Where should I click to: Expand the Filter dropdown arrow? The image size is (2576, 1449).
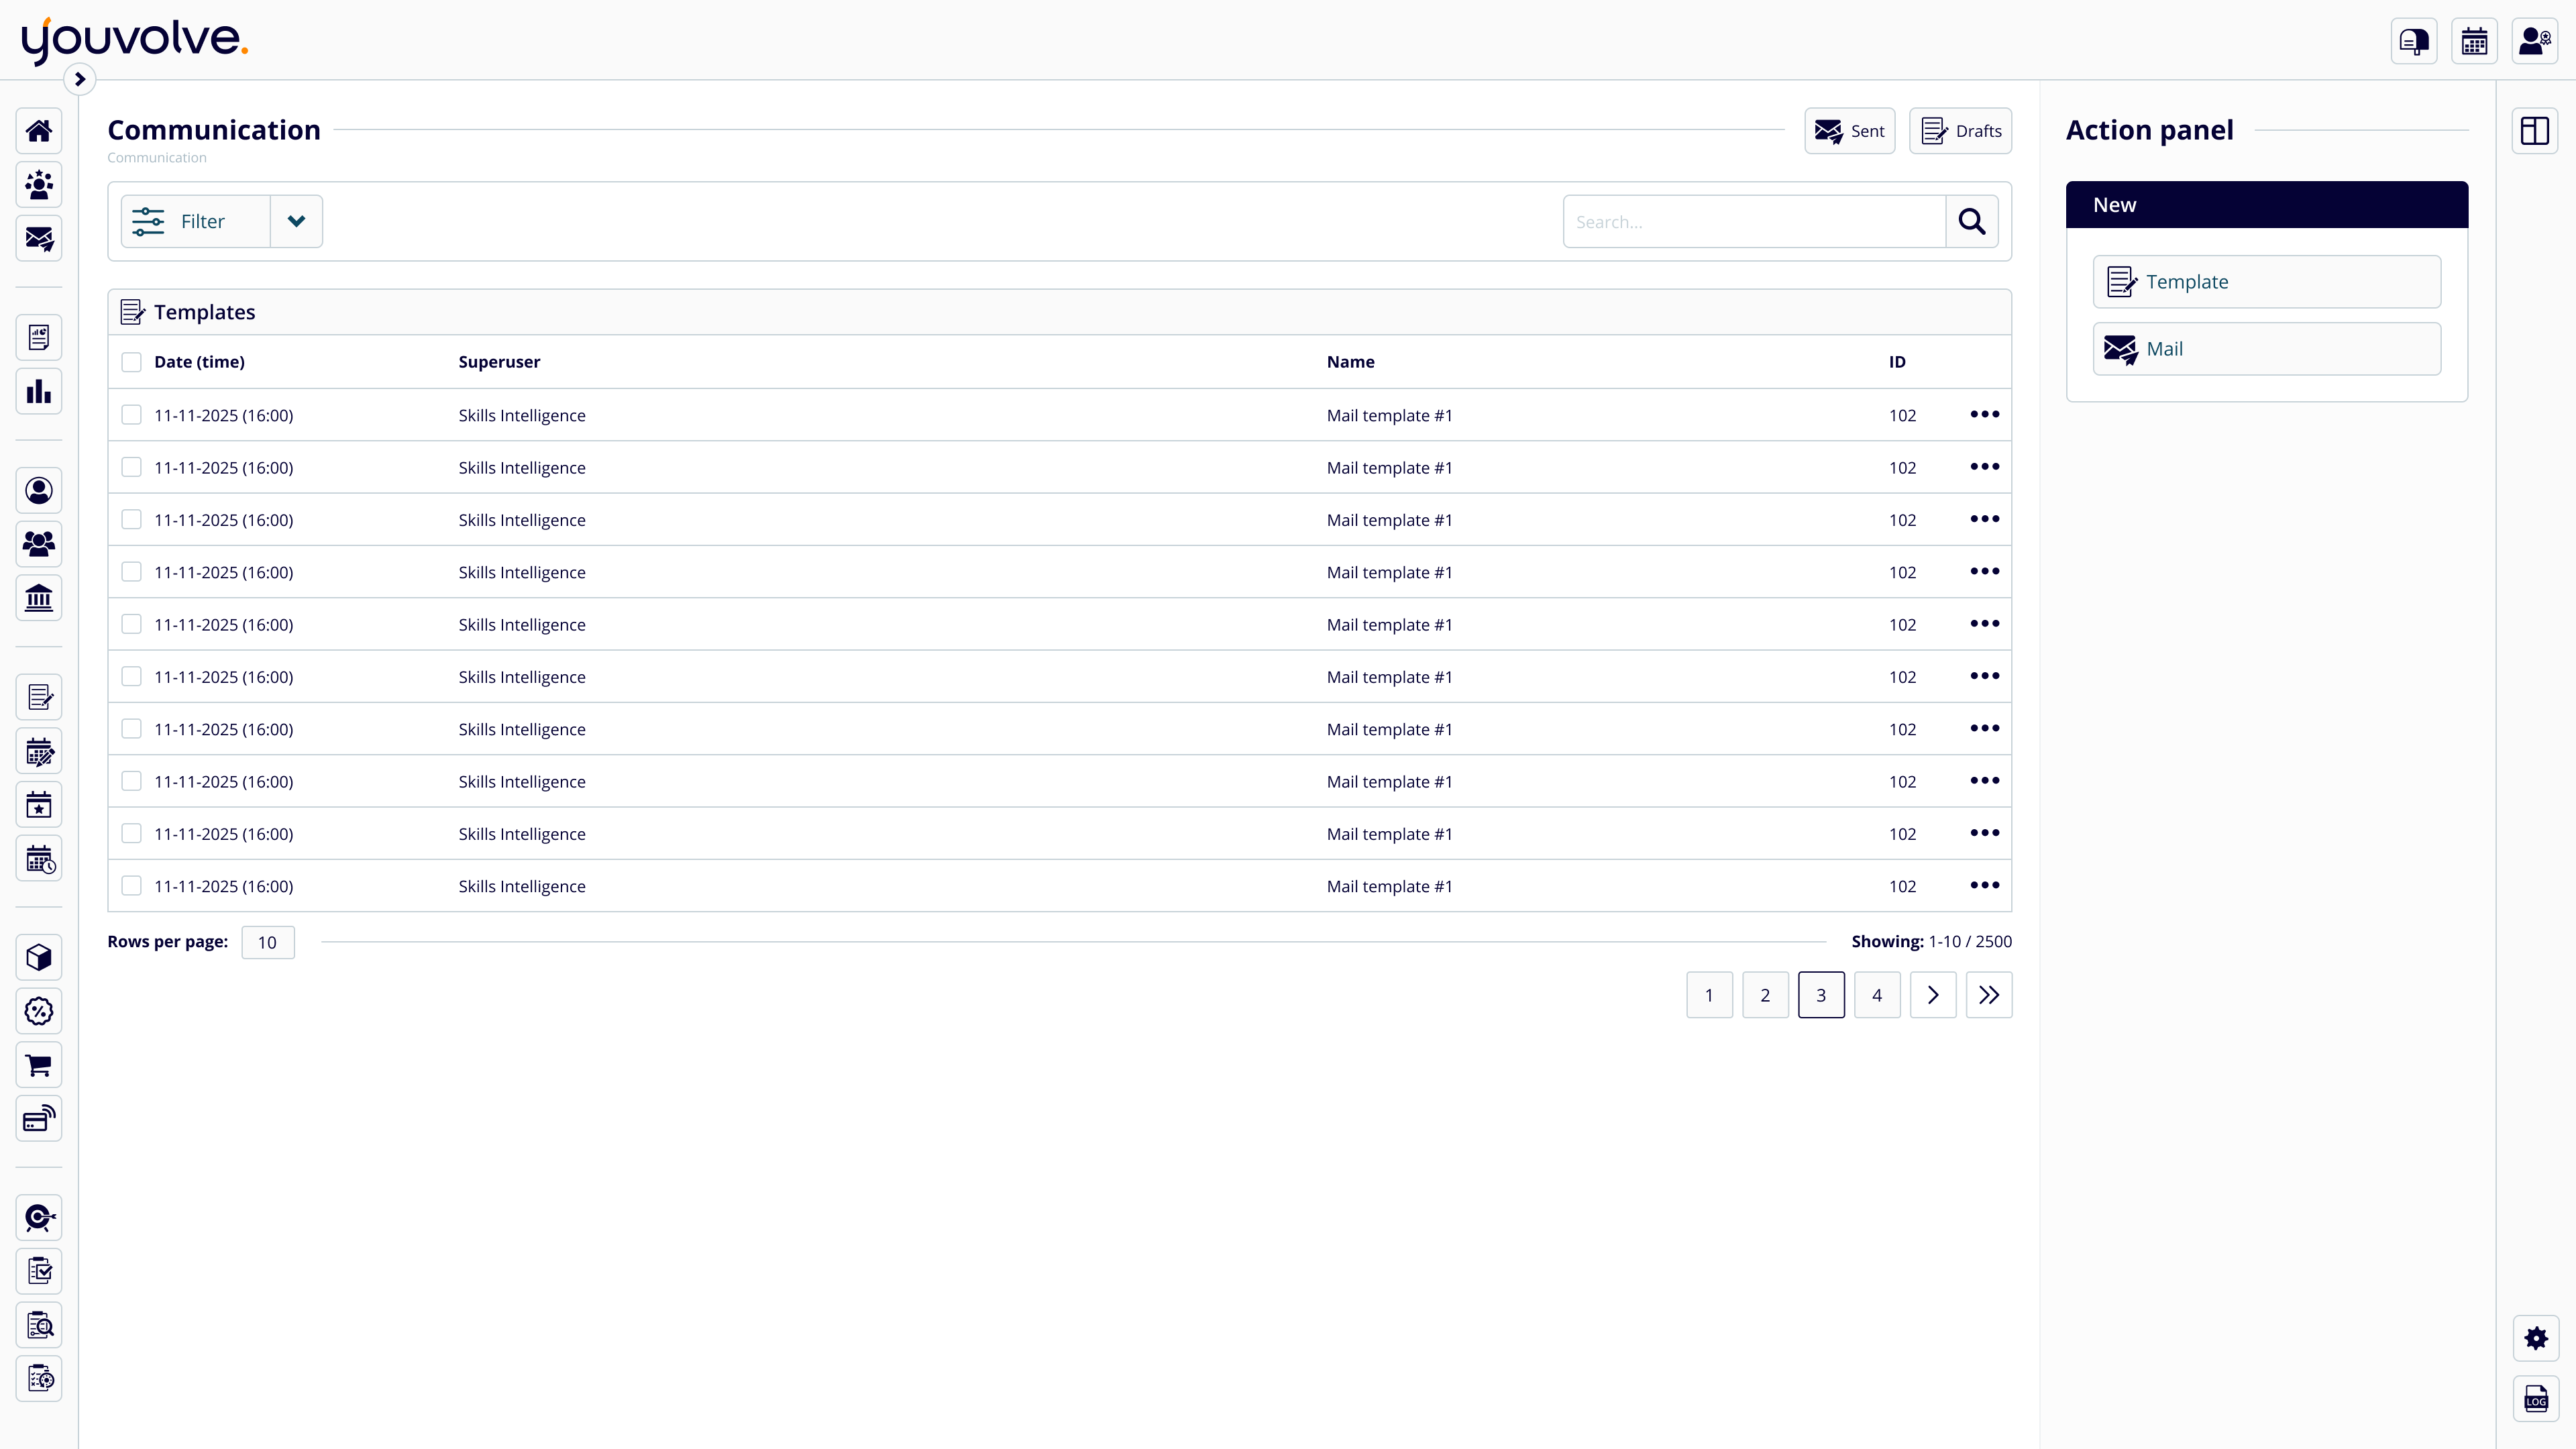pyautogui.click(x=296, y=221)
